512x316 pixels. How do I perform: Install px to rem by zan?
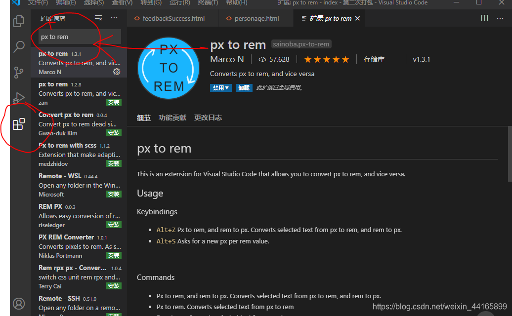pyautogui.click(x=114, y=102)
